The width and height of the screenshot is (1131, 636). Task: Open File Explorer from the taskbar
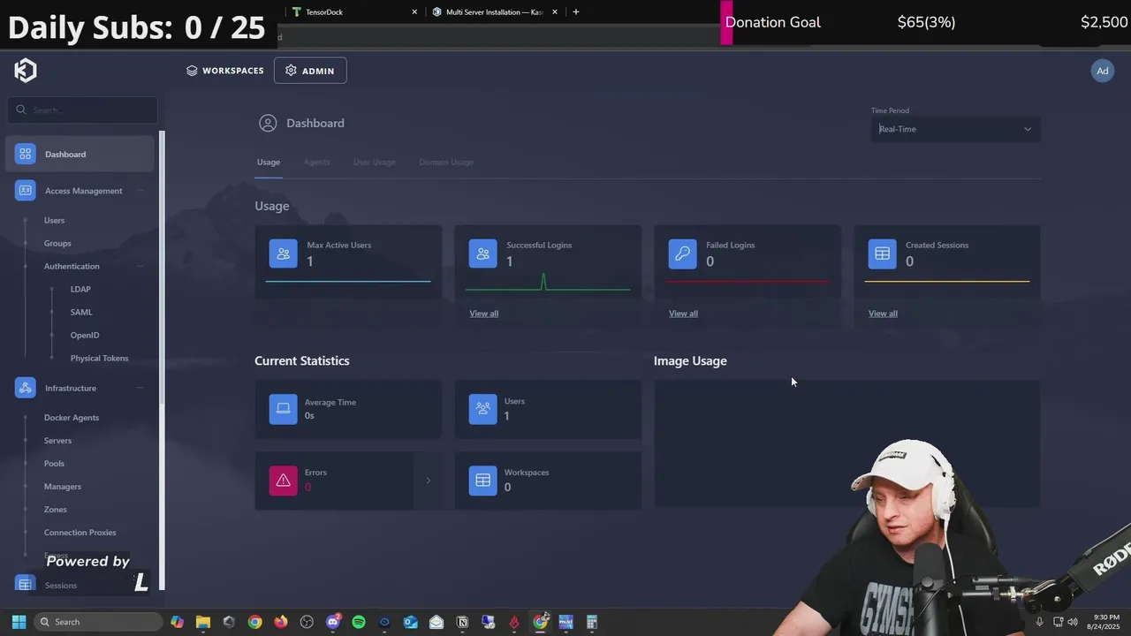(x=202, y=622)
